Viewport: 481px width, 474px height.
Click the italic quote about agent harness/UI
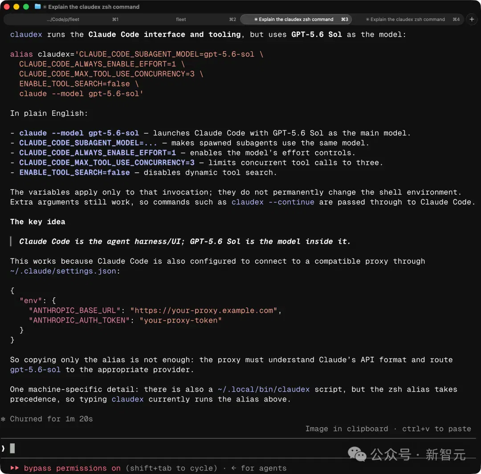pos(185,241)
